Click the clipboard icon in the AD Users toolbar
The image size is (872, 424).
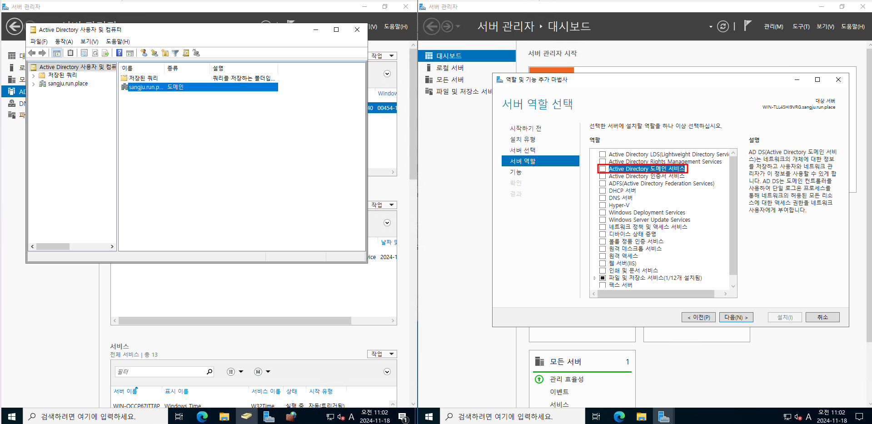click(70, 53)
